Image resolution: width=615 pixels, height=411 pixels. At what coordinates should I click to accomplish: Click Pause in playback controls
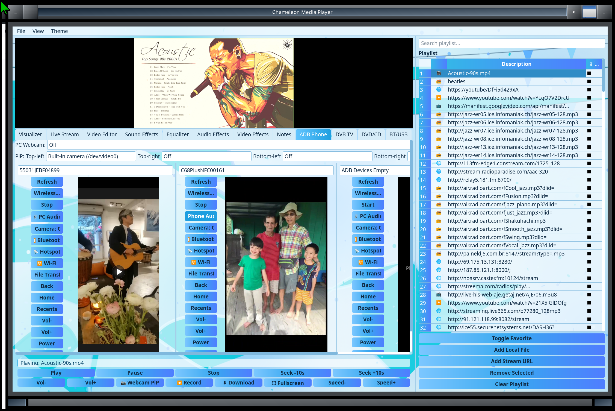(x=135, y=373)
